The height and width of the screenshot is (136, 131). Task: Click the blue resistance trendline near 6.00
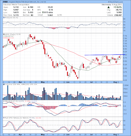pos(105,55)
